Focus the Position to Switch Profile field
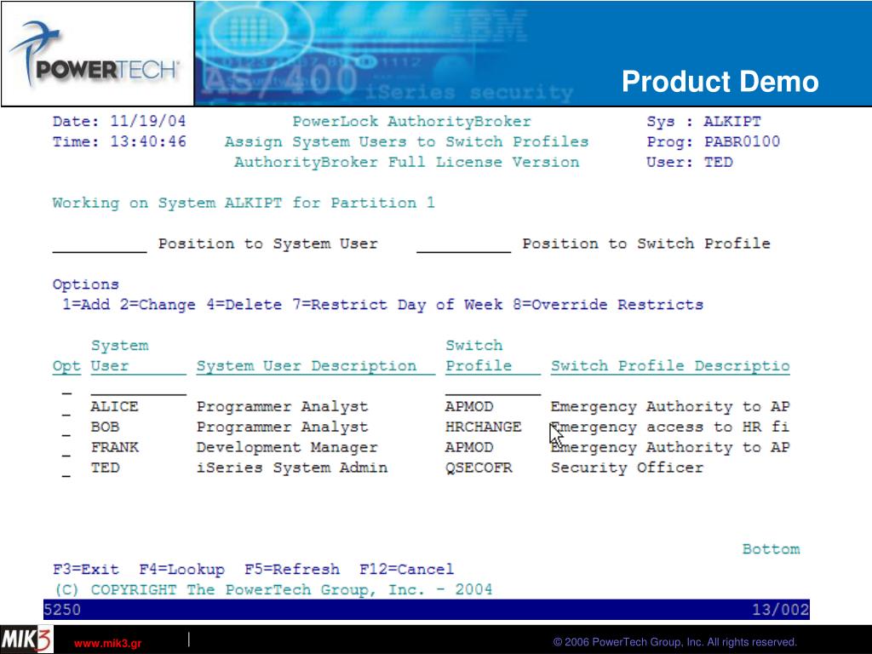Screen dimensions: 872x654 464,244
